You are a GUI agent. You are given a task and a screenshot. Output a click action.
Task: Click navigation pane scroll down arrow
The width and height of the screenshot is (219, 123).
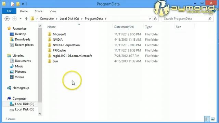(40, 114)
